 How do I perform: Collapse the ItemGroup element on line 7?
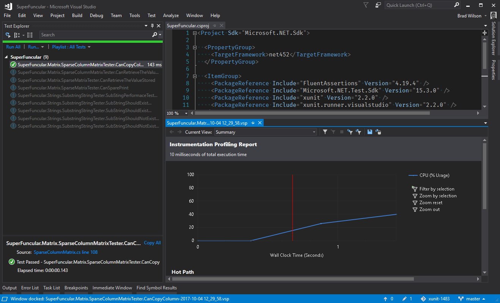pyautogui.click(x=194, y=76)
